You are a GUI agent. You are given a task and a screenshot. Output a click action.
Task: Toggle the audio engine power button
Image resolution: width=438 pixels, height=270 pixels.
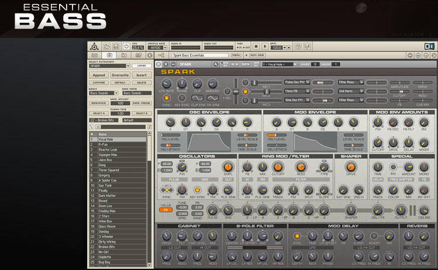tap(126, 46)
